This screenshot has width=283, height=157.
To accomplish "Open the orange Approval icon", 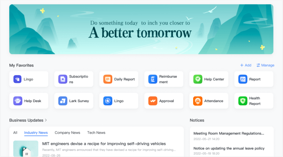I will (x=153, y=101).
